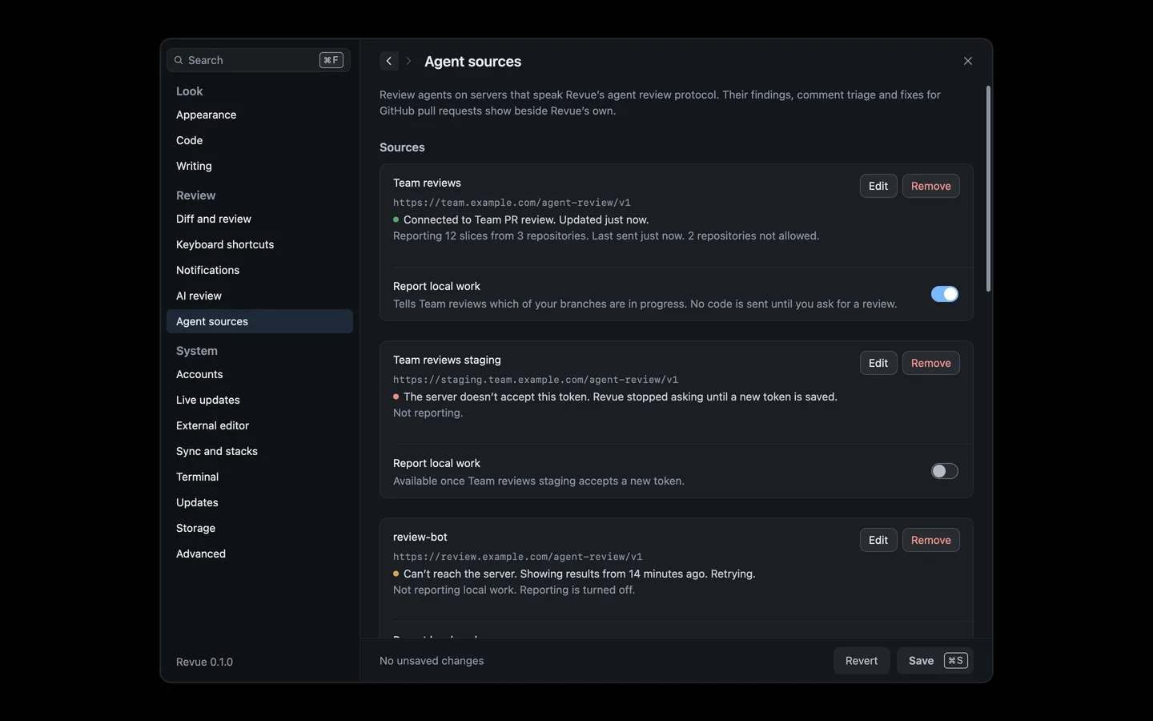
Task: Click the review.example.com URL
Action: [x=518, y=557]
